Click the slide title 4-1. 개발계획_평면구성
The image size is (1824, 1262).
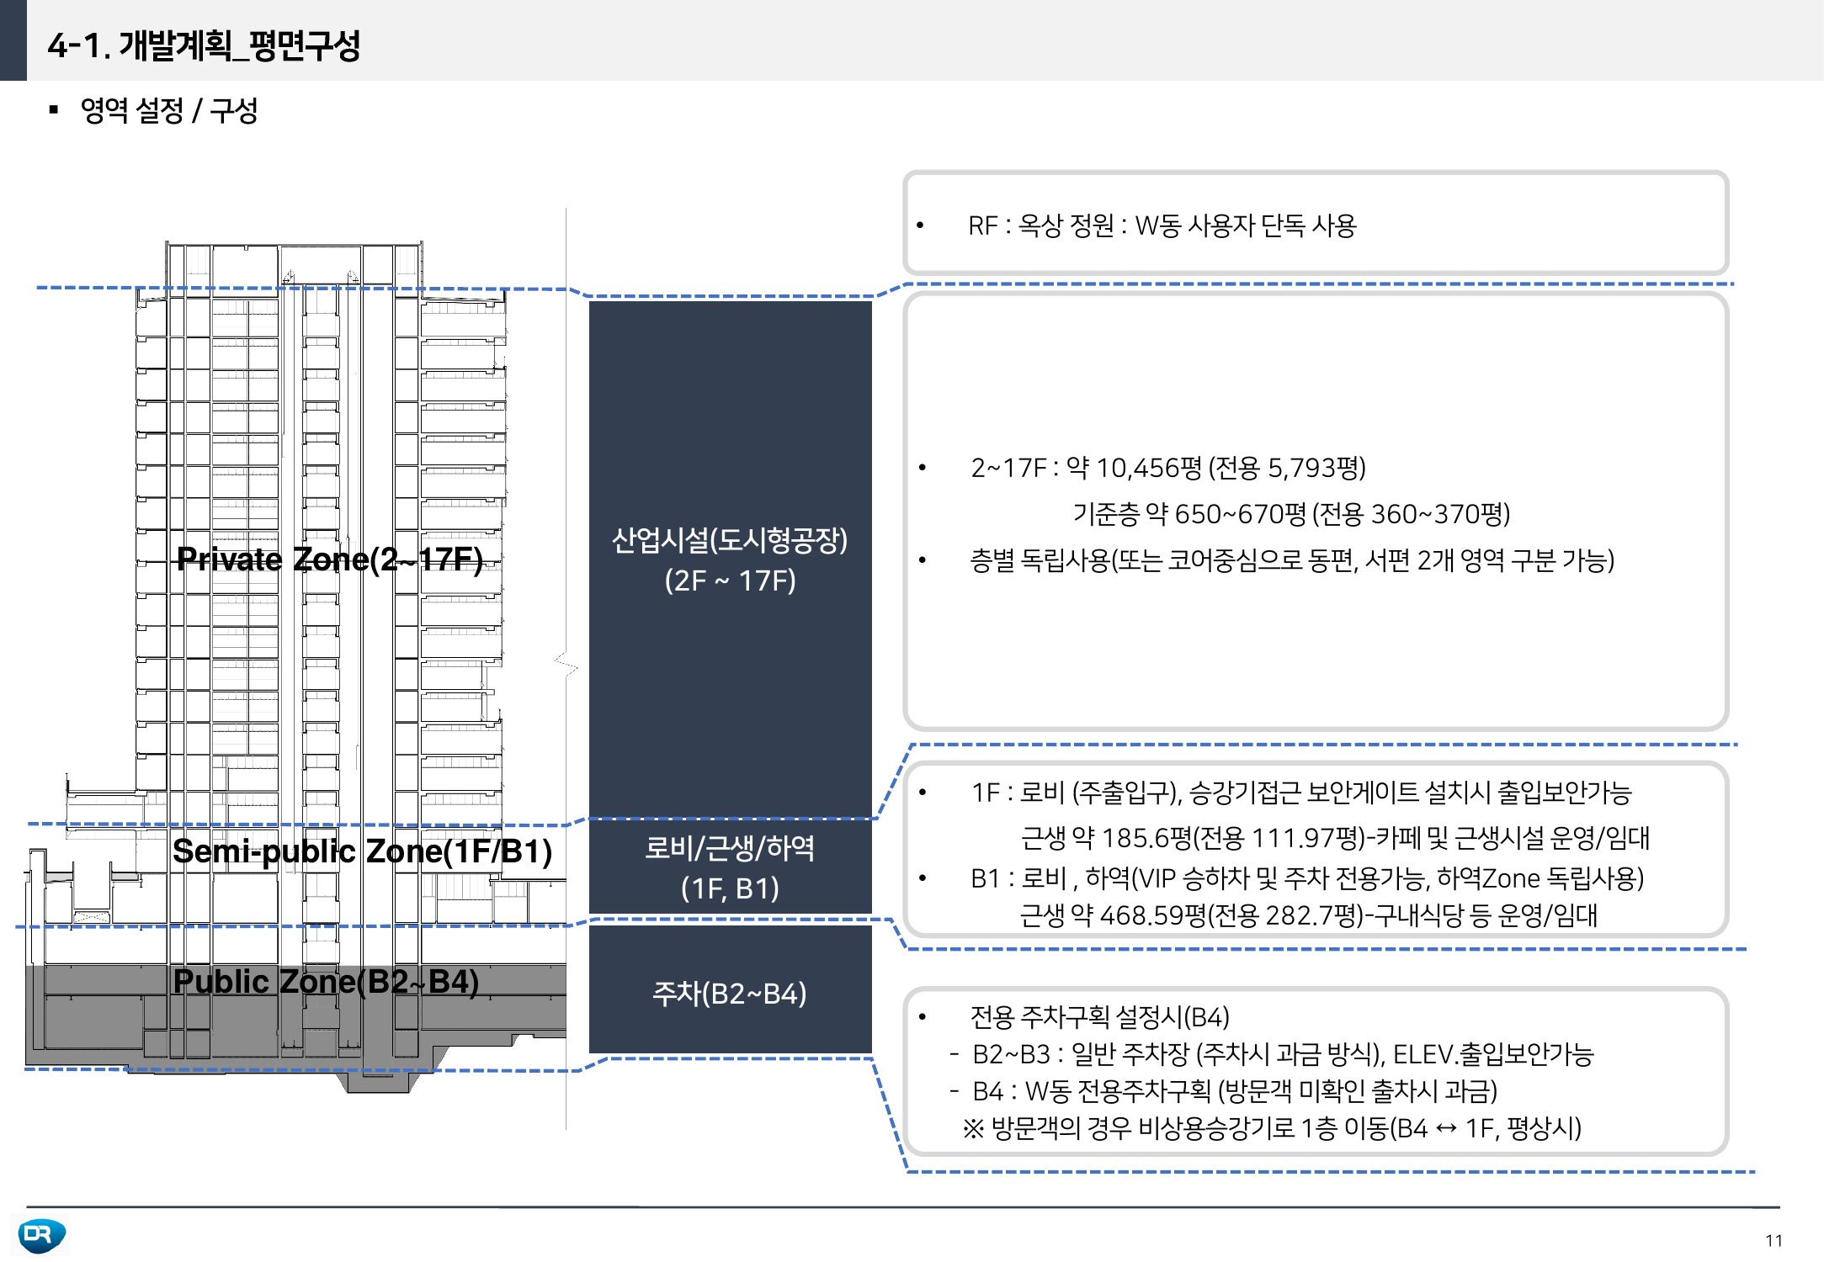point(204,45)
